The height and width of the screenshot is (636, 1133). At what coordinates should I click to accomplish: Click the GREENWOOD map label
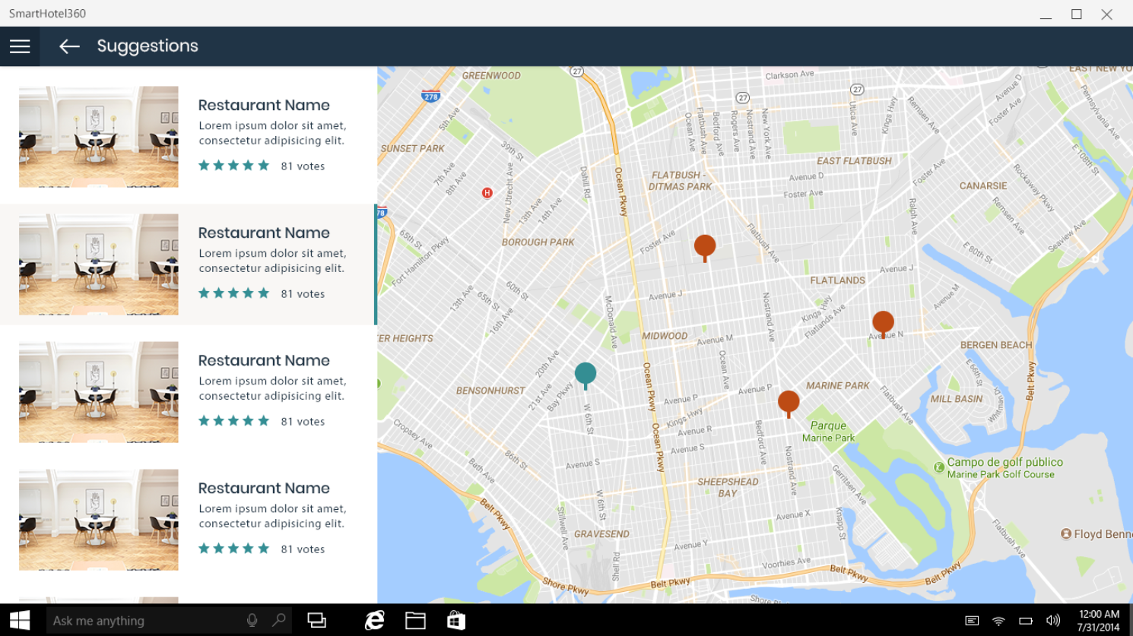pyautogui.click(x=491, y=76)
